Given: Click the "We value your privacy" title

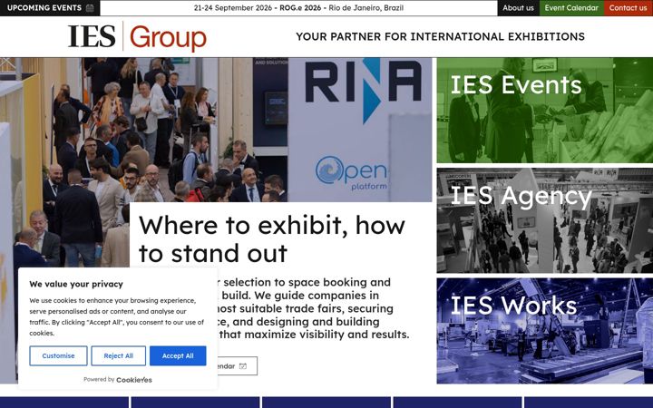Looking at the screenshot, I should click(76, 285).
